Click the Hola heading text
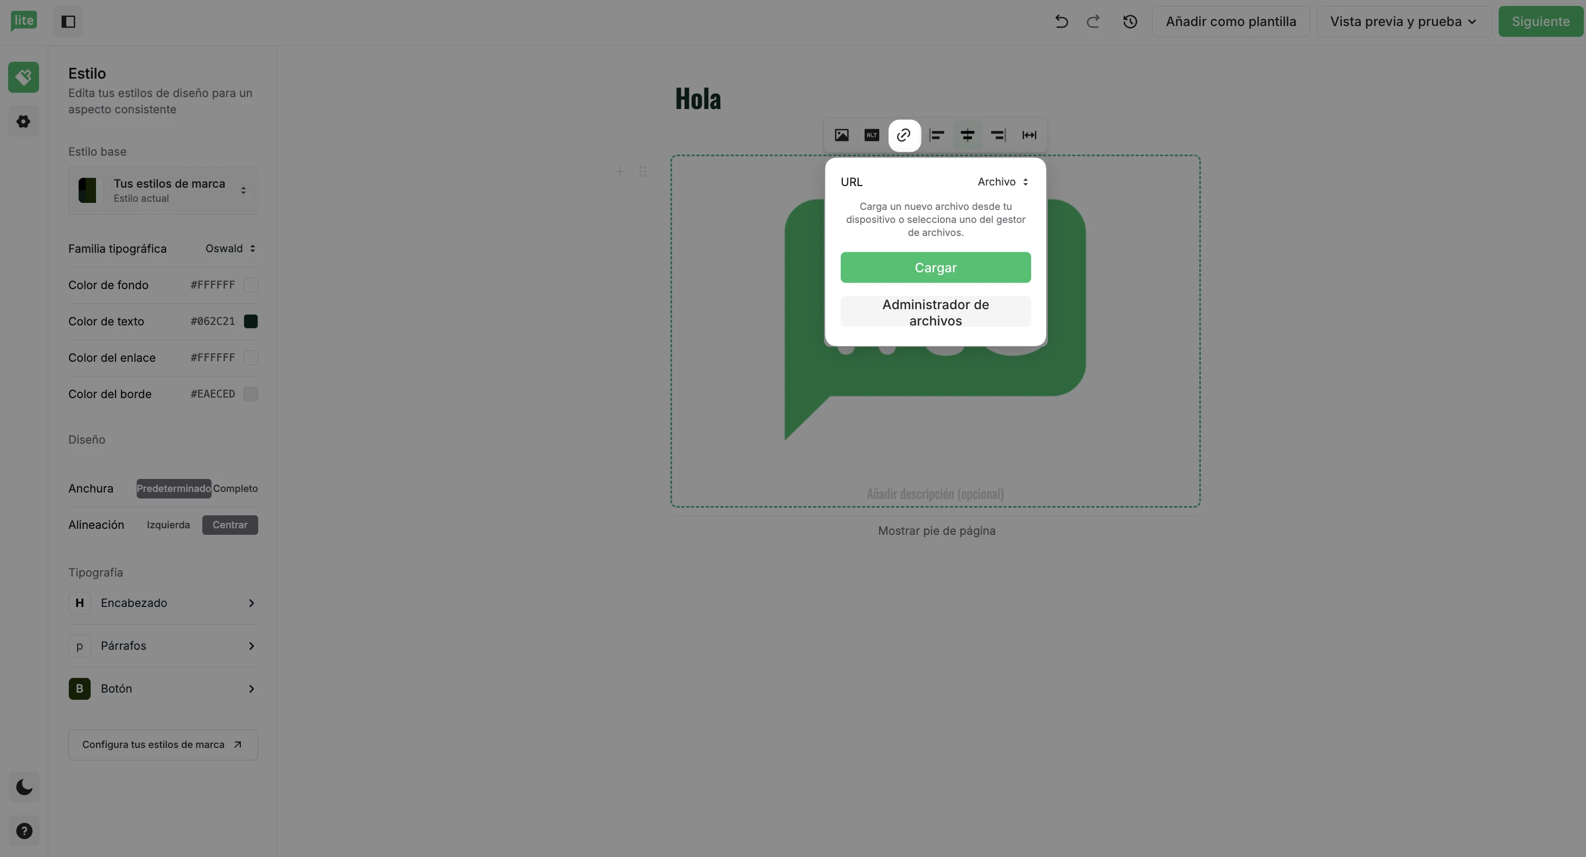 [x=698, y=99]
